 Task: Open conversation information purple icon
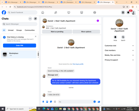(98, 21)
